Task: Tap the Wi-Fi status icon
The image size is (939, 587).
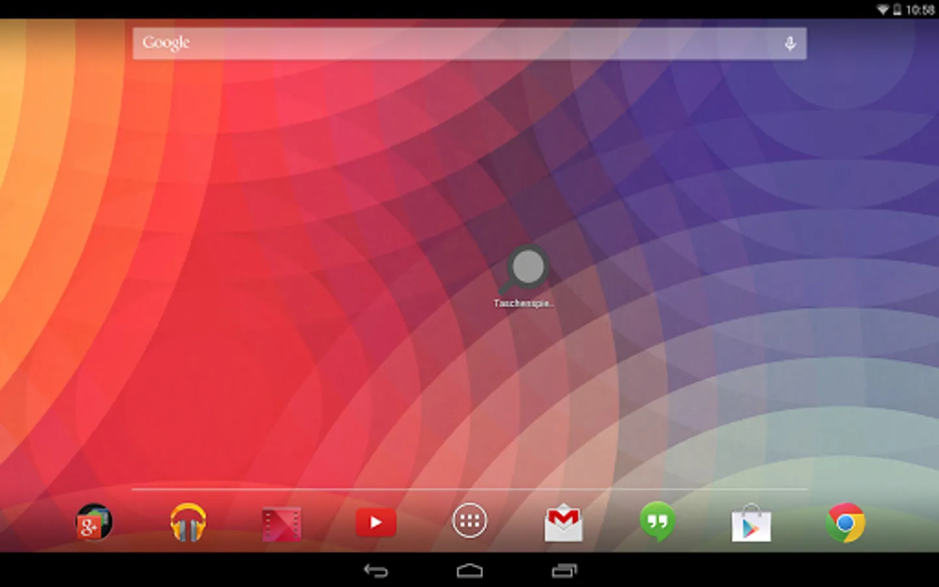Action: coord(882,9)
